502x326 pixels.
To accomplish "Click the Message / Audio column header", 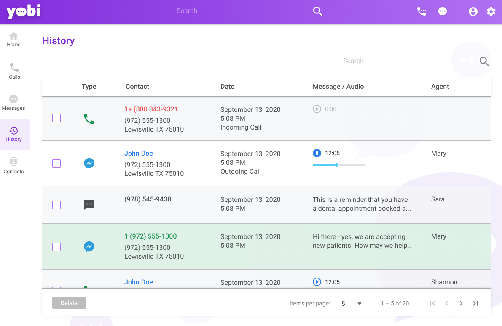I will click(338, 87).
